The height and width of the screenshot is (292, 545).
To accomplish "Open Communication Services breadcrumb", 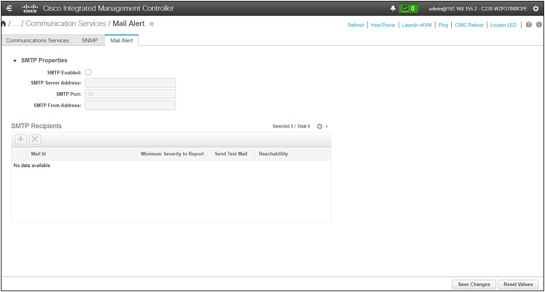I will coord(66,24).
